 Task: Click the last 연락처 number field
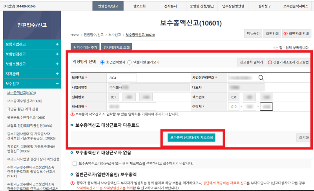click(267, 107)
